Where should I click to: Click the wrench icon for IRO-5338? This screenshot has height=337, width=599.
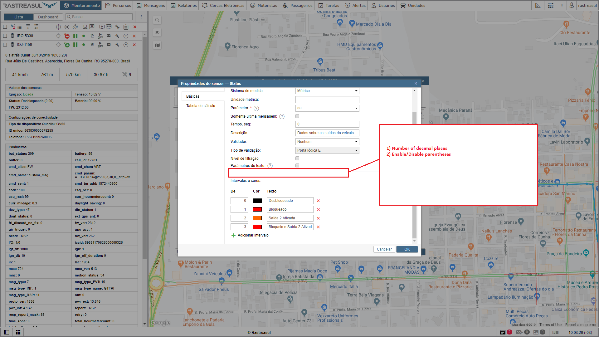click(117, 36)
